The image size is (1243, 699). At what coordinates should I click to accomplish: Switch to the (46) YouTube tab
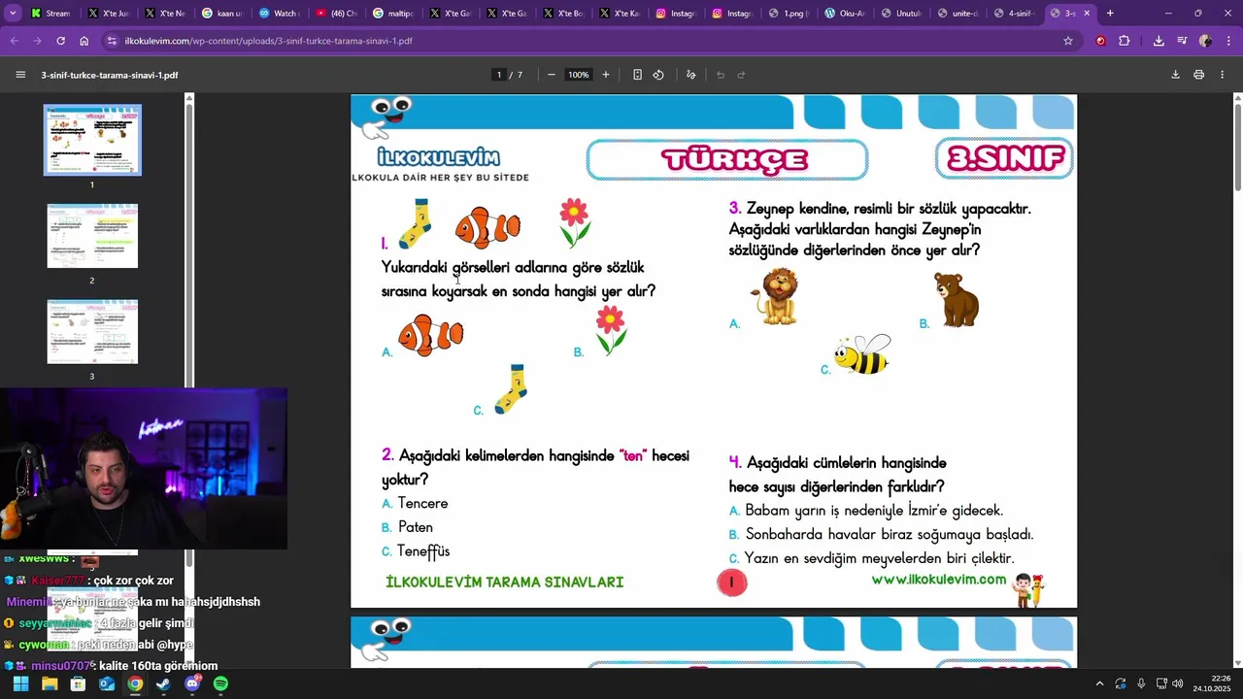click(336, 14)
